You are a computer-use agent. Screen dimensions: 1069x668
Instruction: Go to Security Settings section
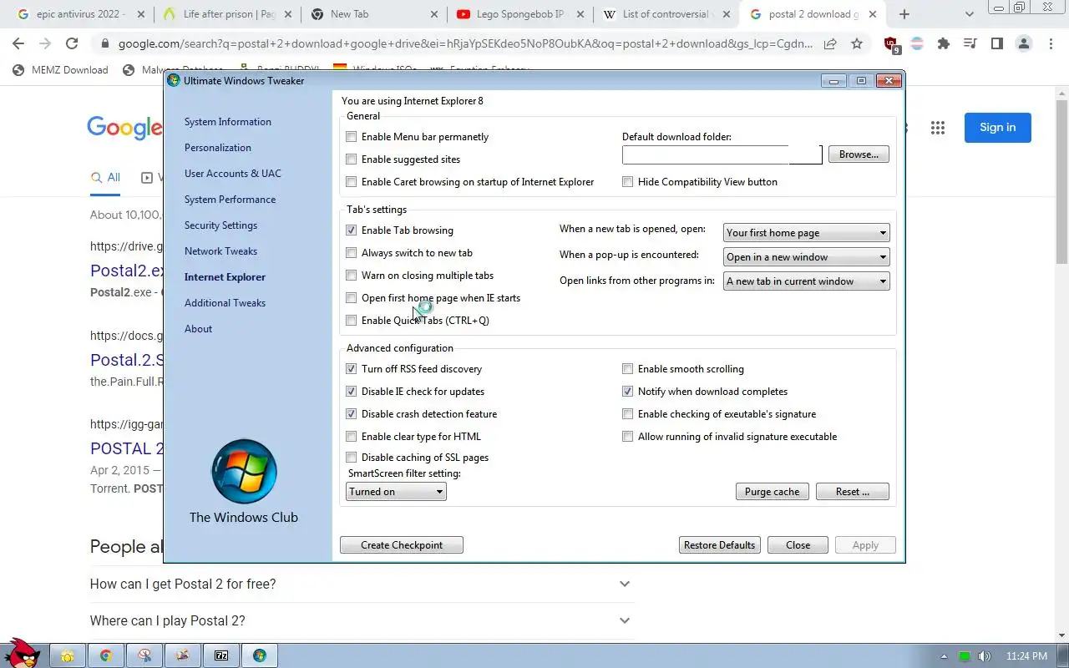click(x=220, y=225)
